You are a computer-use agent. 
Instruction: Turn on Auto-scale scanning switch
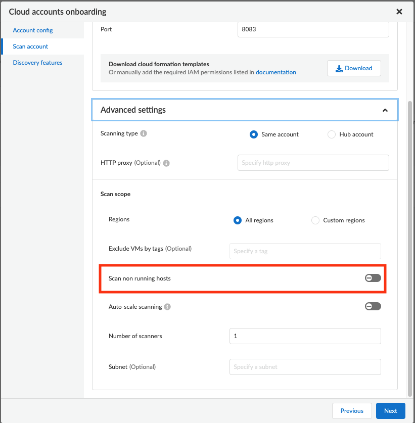click(x=373, y=306)
